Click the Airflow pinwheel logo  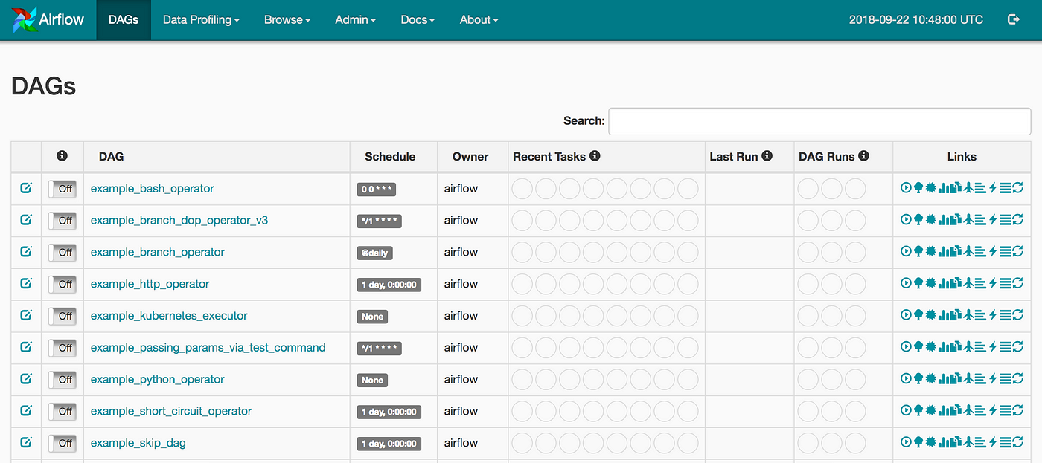point(24,20)
